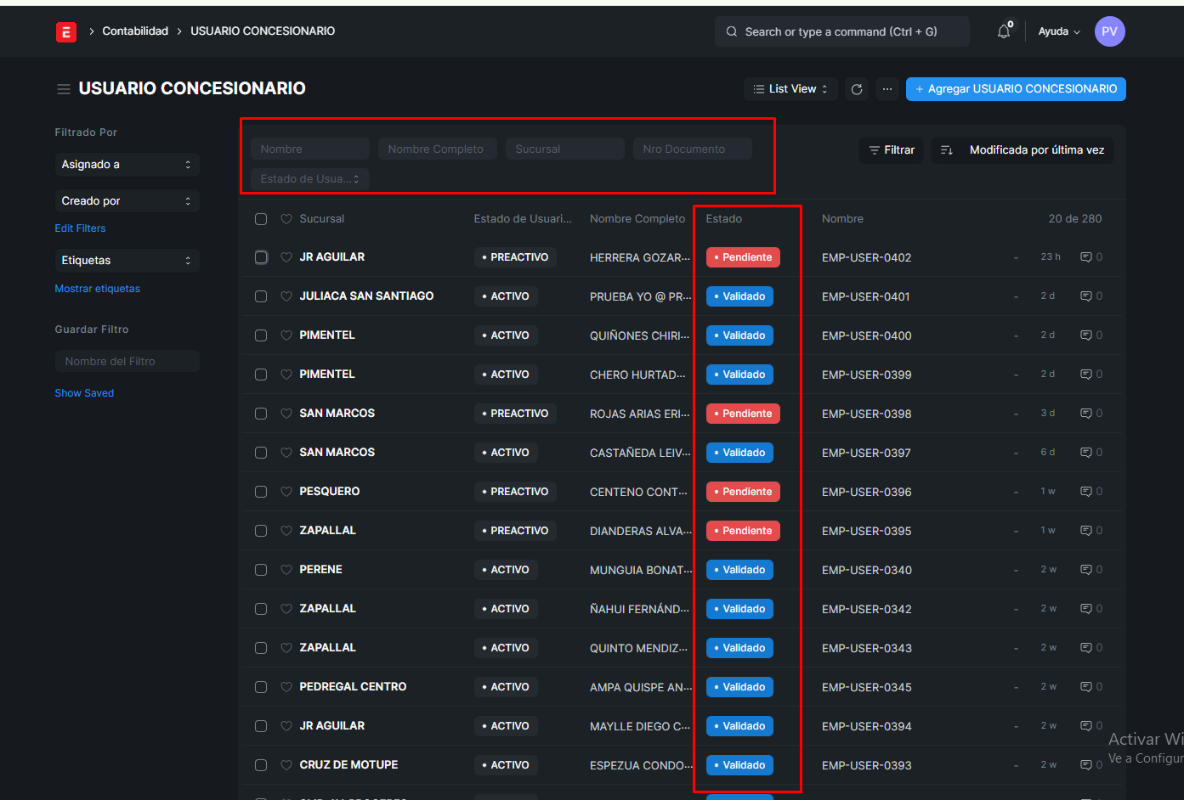
Task: Click the Edit Filters link
Action: [x=80, y=228]
